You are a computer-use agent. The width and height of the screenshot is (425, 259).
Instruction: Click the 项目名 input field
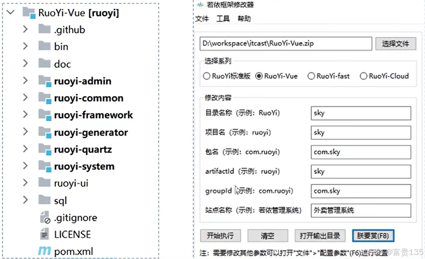click(361, 132)
